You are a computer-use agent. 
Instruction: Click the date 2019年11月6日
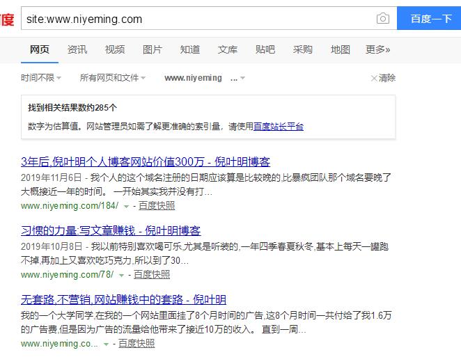click(x=51, y=177)
